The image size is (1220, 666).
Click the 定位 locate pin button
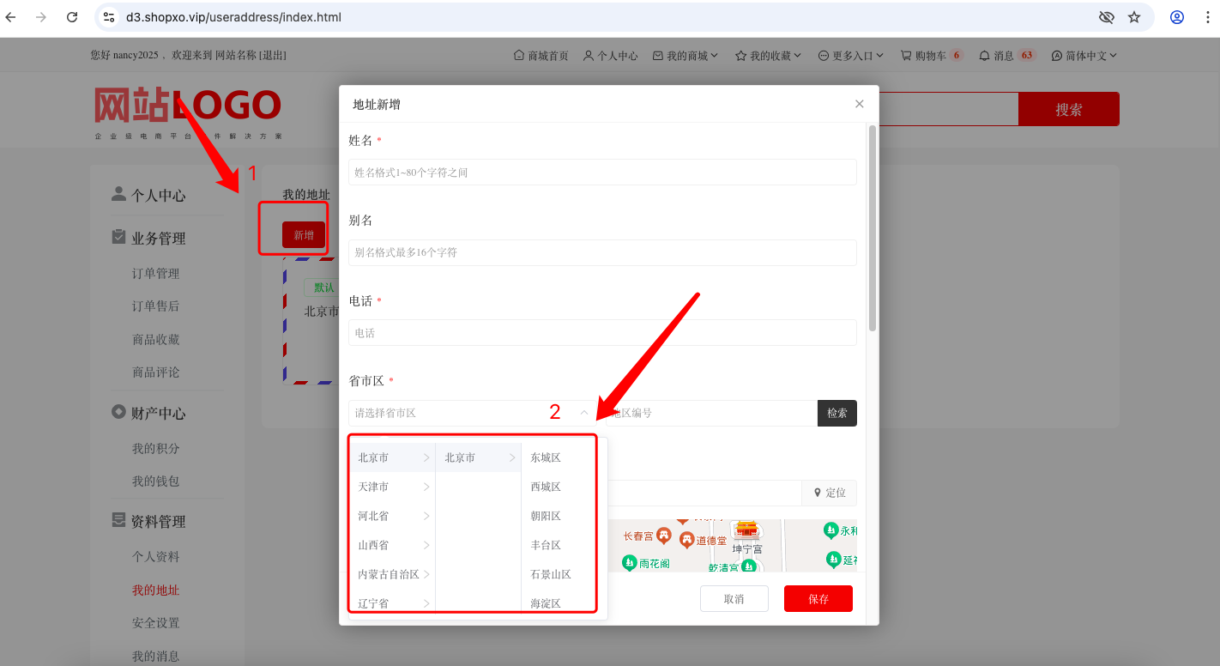(830, 493)
